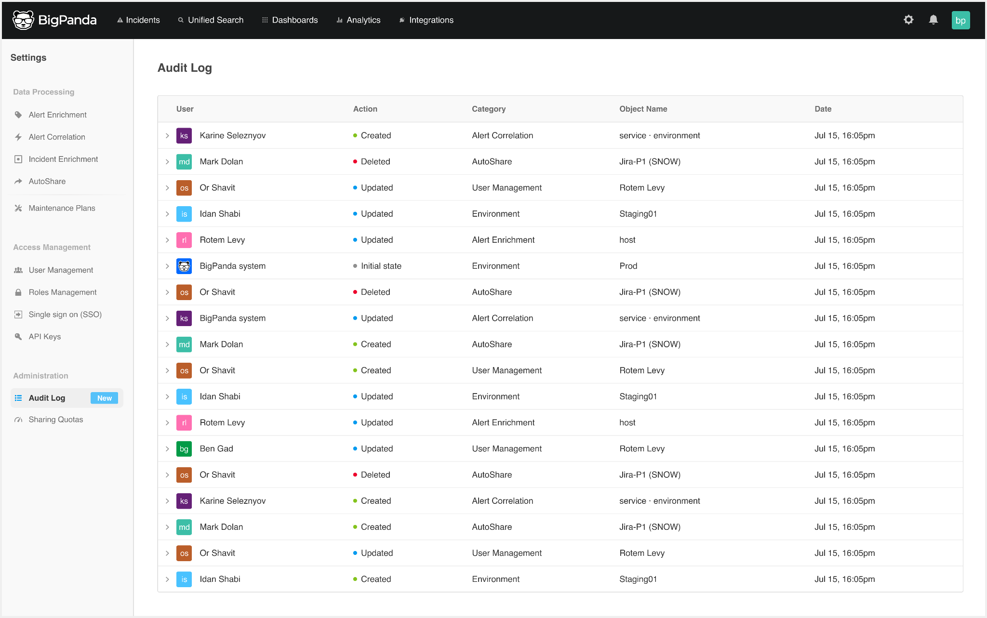Click the API Keys key icon
987x618 pixels.
click(x=18, y=336)
